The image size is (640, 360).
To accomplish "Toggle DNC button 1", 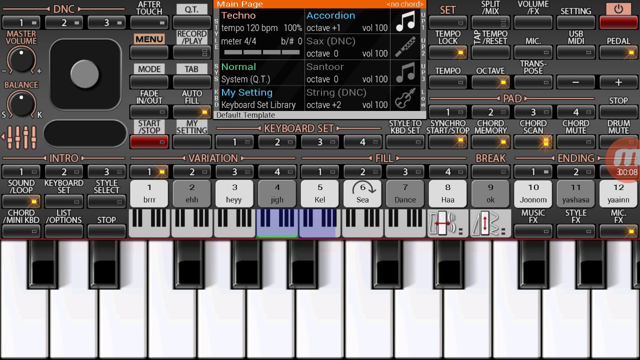I will click(x=21, y=22).
